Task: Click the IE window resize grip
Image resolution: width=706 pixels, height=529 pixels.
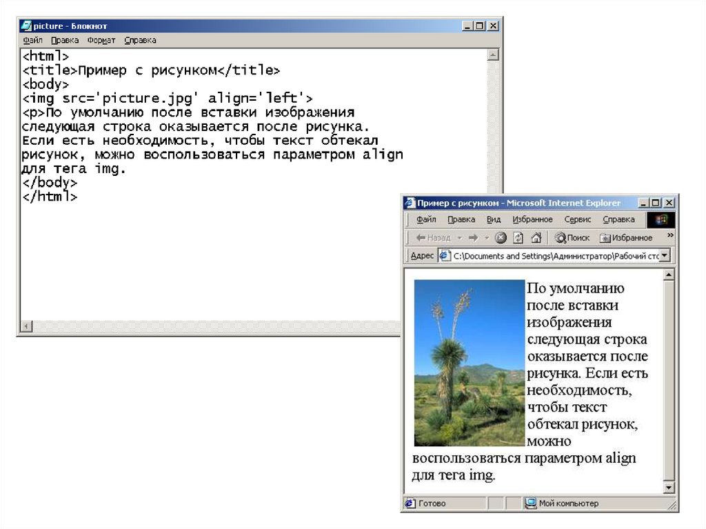Action: [672, 505]
